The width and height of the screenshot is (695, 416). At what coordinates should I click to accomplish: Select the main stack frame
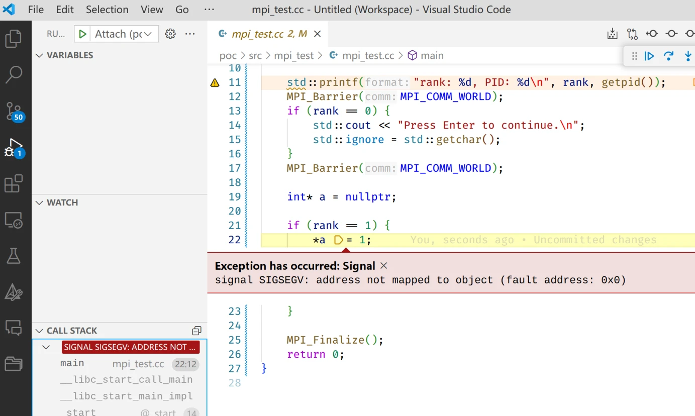point(120,364)
